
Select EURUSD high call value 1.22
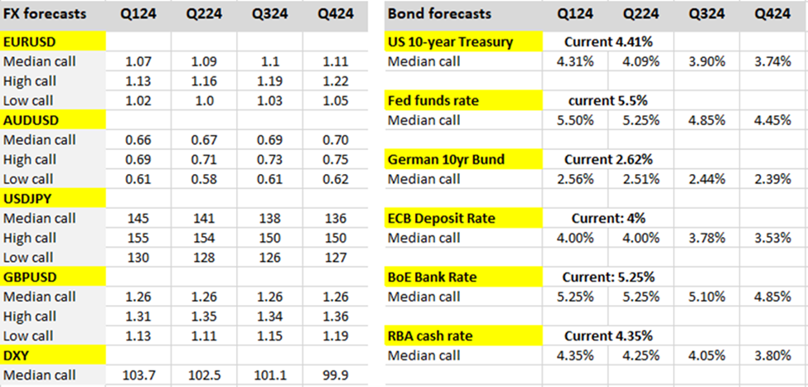click(x=336, y=81)
